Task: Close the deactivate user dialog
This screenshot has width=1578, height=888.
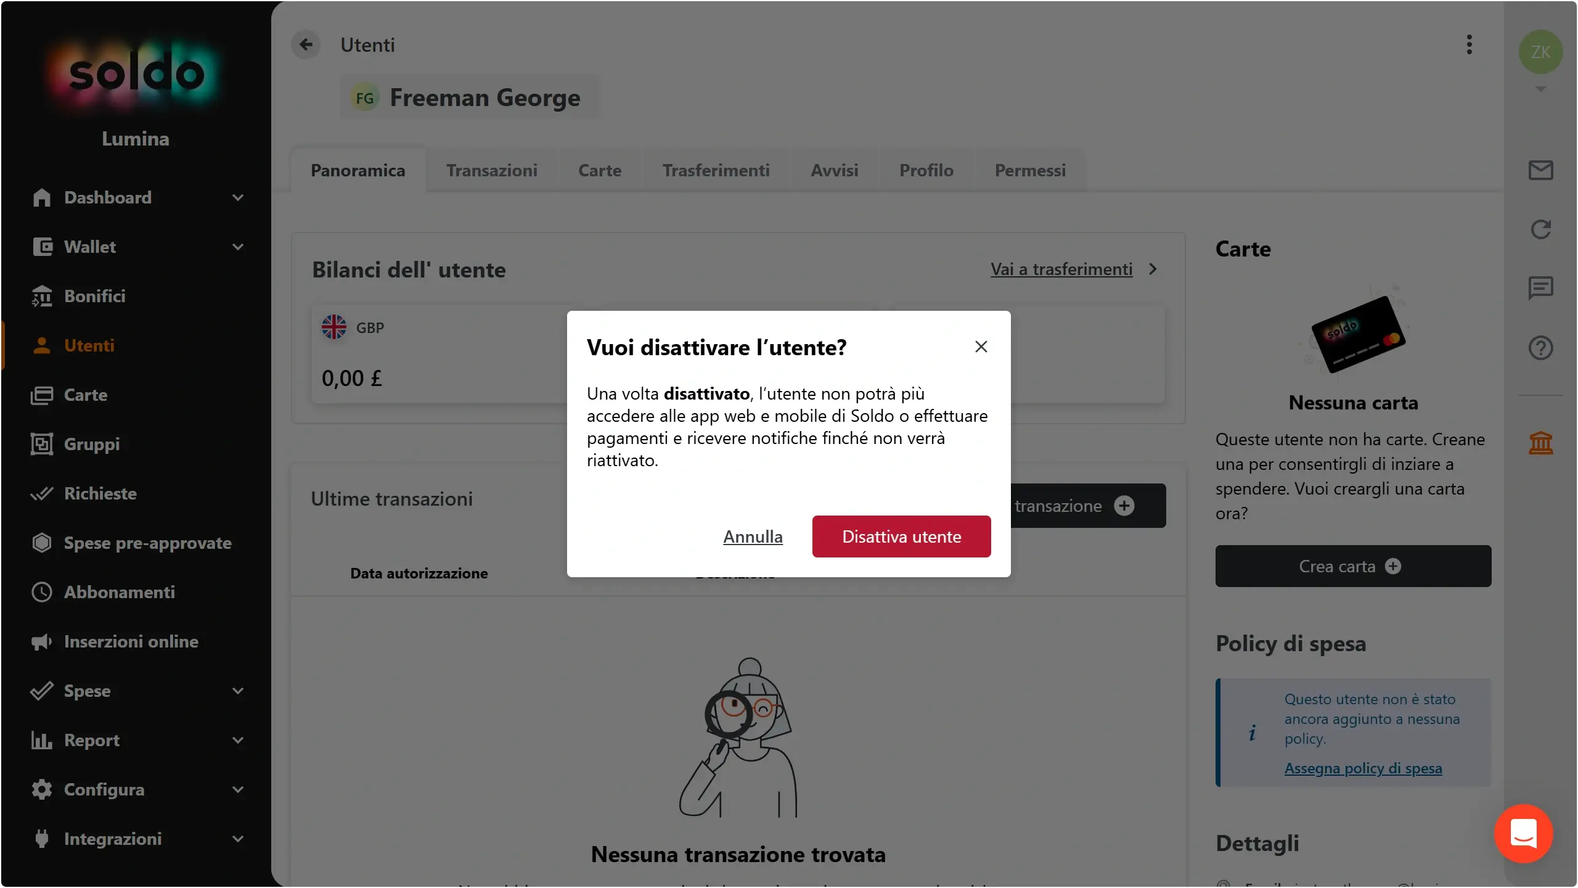Action: (981, 347)
